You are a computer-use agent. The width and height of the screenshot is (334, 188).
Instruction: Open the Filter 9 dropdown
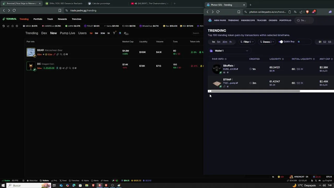tap(247, 42)
